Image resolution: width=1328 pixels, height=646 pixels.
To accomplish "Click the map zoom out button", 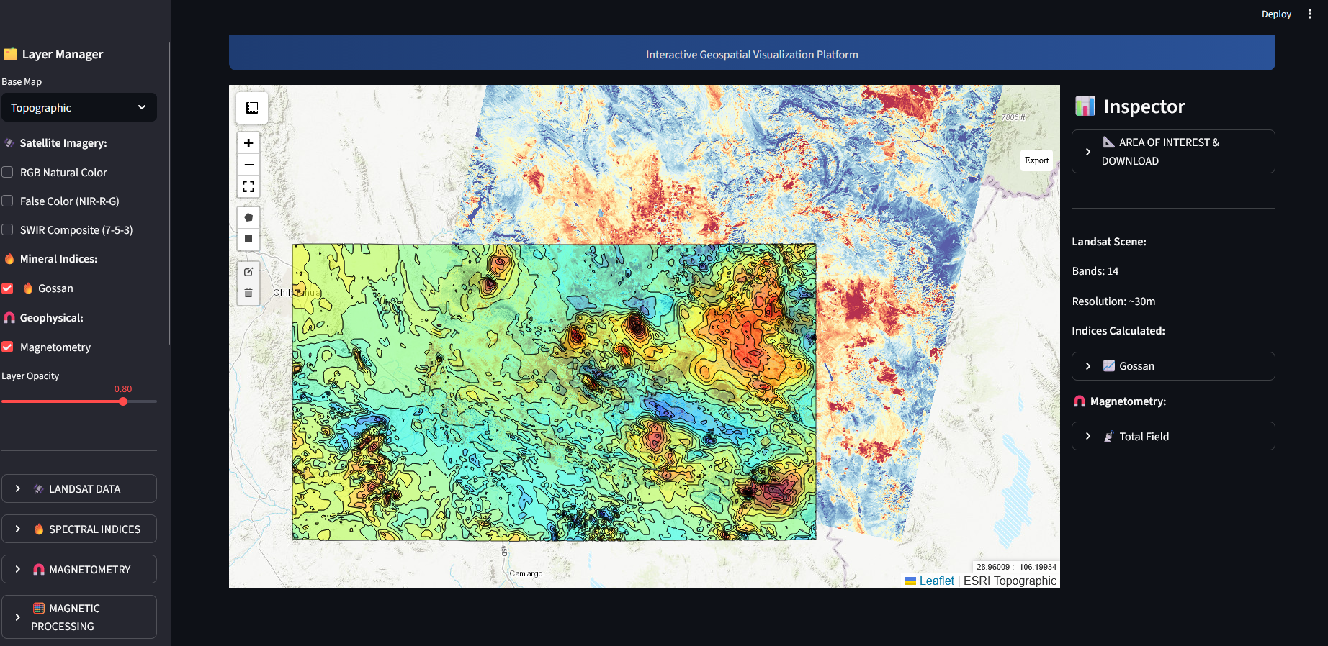I will point(248,165).
